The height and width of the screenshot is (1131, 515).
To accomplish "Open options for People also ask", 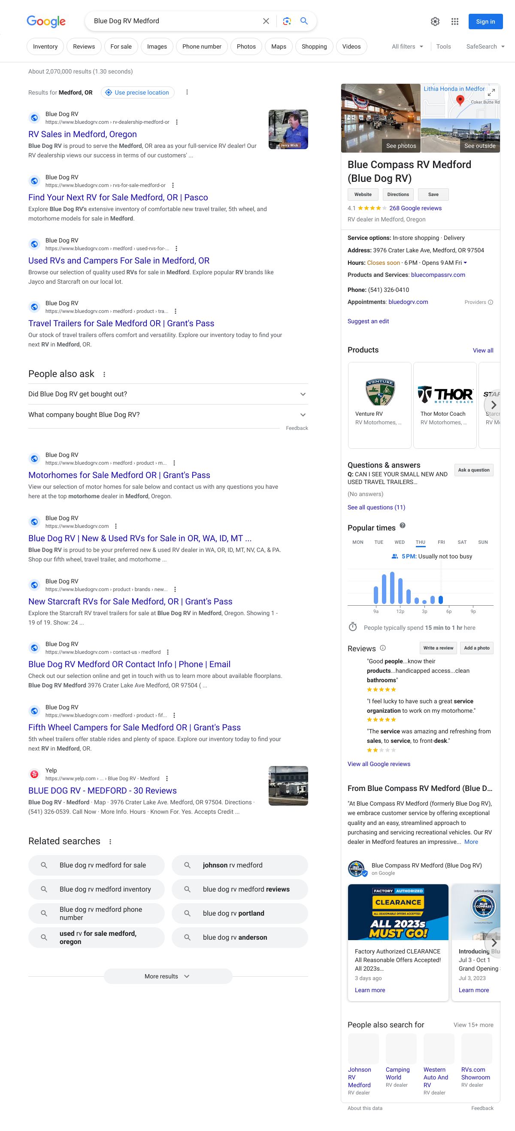I will coord(104,374).
